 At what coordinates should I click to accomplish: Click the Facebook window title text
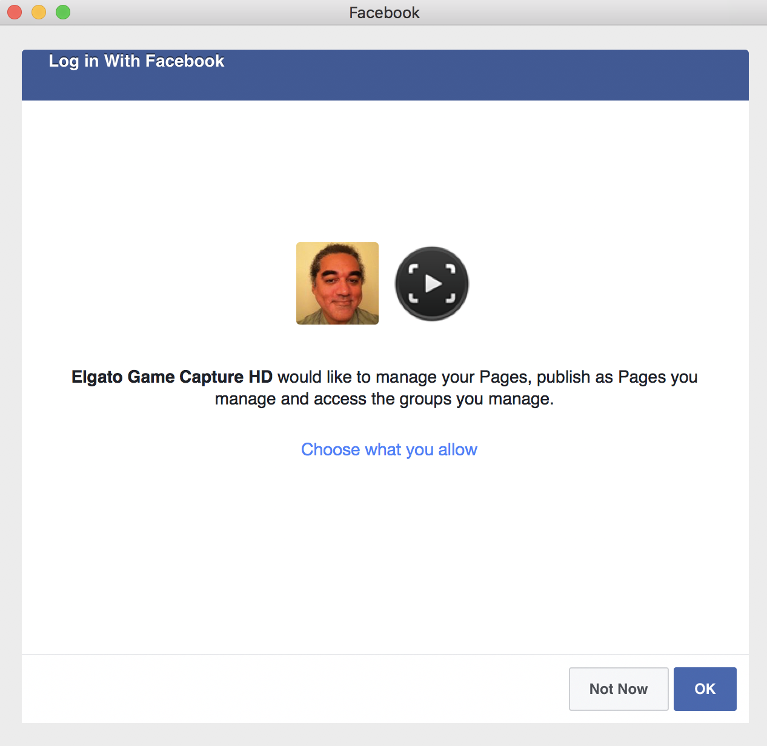point(384,13)
